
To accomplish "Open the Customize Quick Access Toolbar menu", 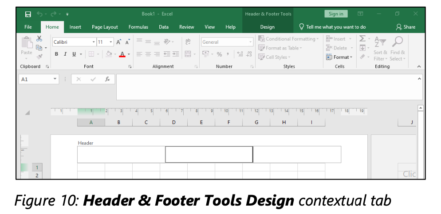I will (67, 14).
